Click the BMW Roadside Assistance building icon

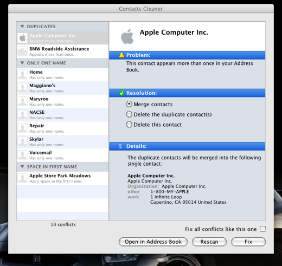coord(22,51)
